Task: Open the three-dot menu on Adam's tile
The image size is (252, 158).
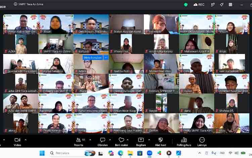Action: point(106,57)
